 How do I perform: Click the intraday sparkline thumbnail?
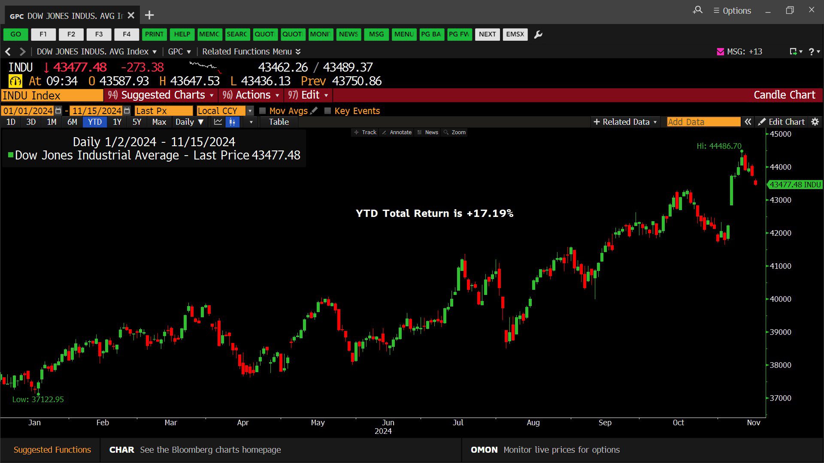[206, 67]
